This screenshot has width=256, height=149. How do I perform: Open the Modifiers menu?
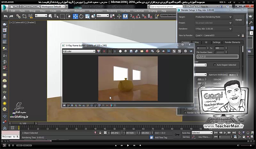point(65,11)
